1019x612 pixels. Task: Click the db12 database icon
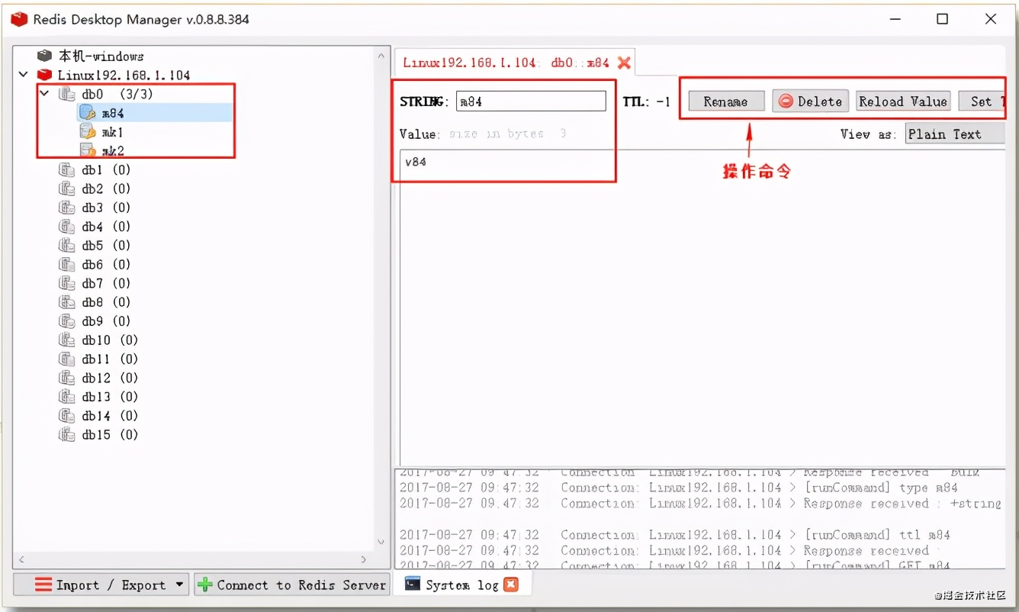tap(67, 378)
